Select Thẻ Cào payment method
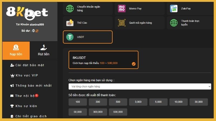This screenshot has height=121, width=216. click(88, 23)
